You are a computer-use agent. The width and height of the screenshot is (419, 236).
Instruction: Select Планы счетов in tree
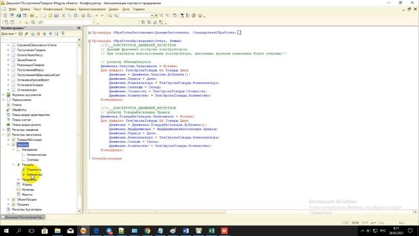pos(21,120)
